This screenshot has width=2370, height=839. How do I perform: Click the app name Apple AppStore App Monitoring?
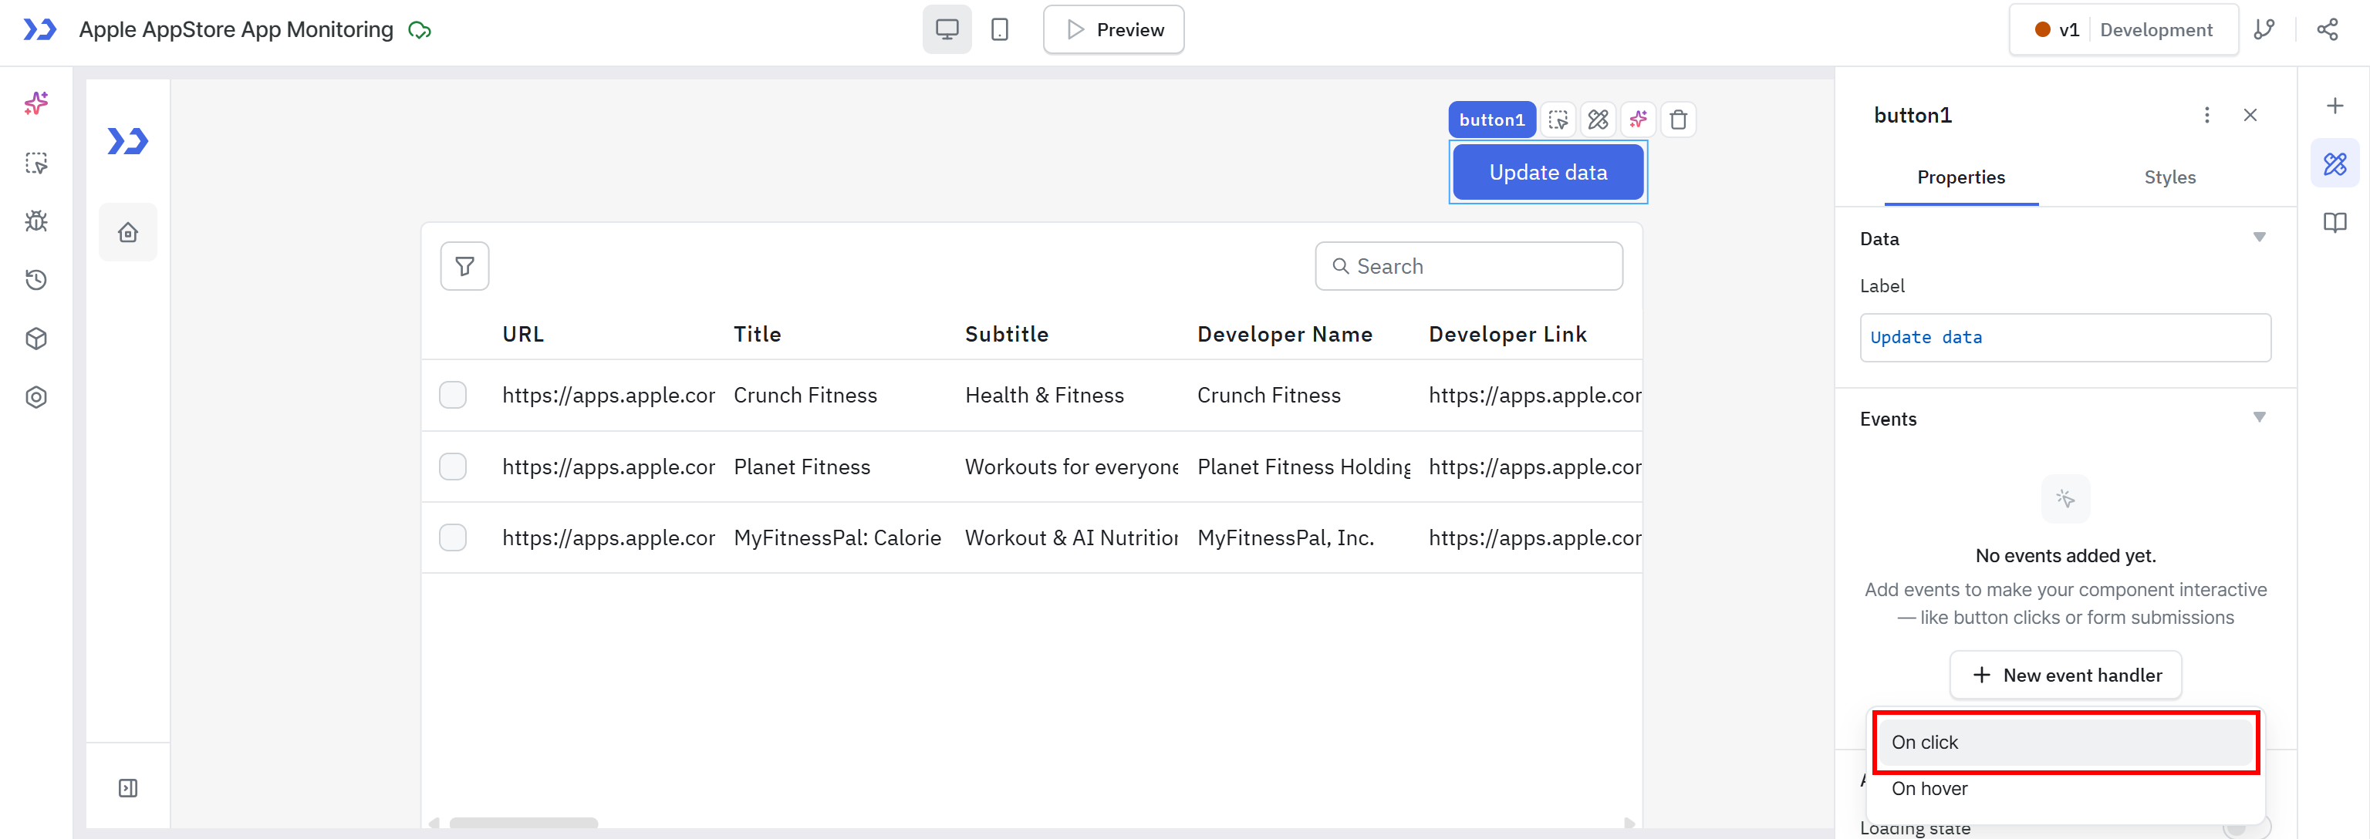point(235,29)
